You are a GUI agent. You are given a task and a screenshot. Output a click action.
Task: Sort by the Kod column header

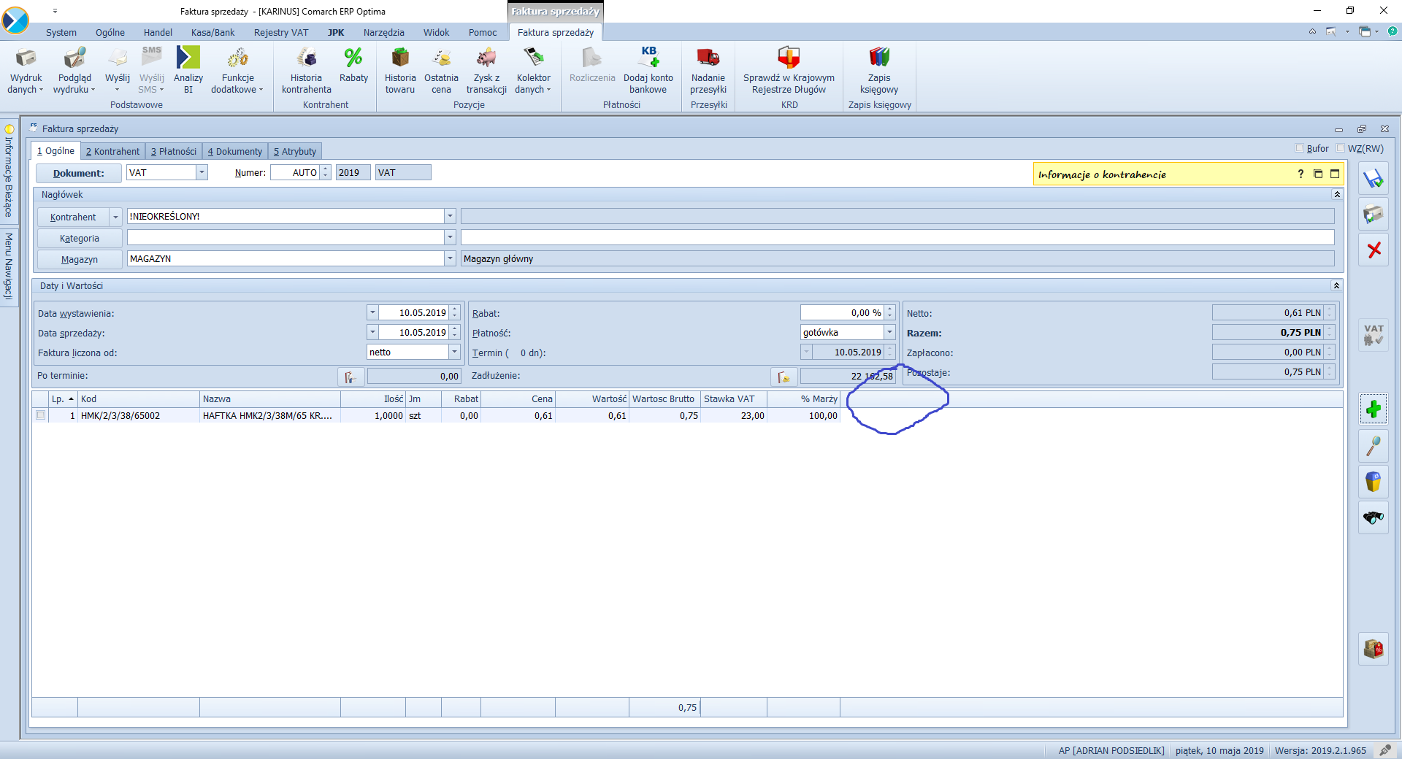tap(139, 399)
